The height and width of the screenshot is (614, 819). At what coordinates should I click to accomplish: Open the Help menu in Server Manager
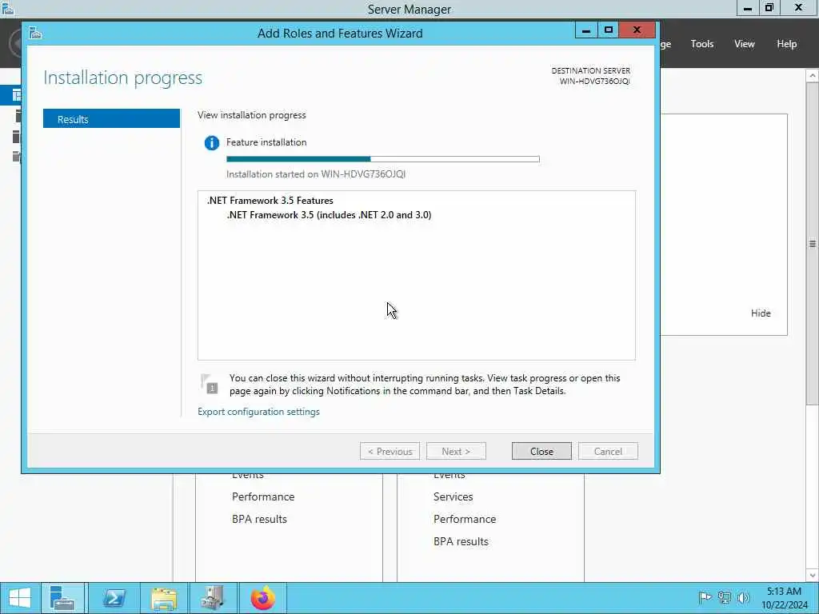786,44
